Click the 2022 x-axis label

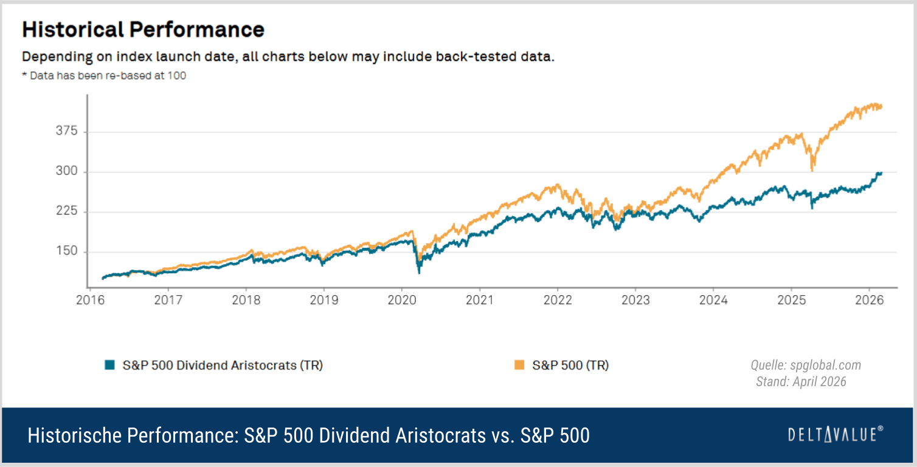(558, 300)
